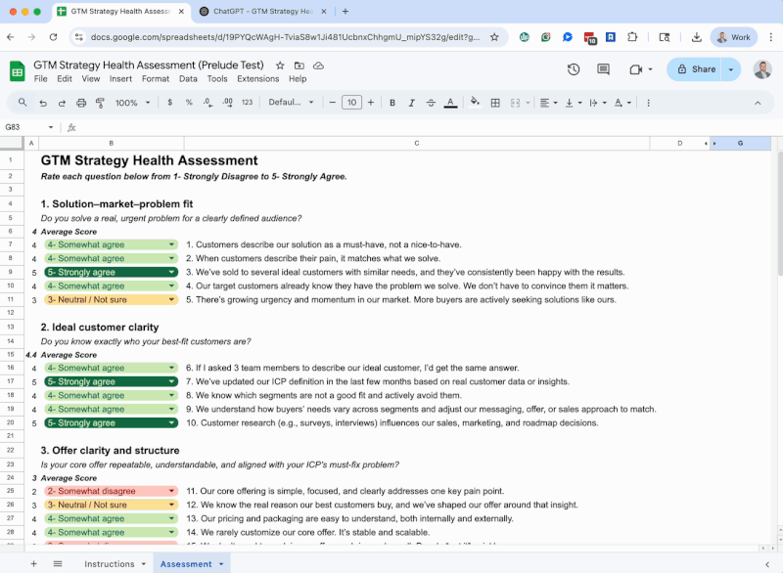Open the Name box dropdown arrow
This screenshot has height=573, width=783.
[51, 127]
